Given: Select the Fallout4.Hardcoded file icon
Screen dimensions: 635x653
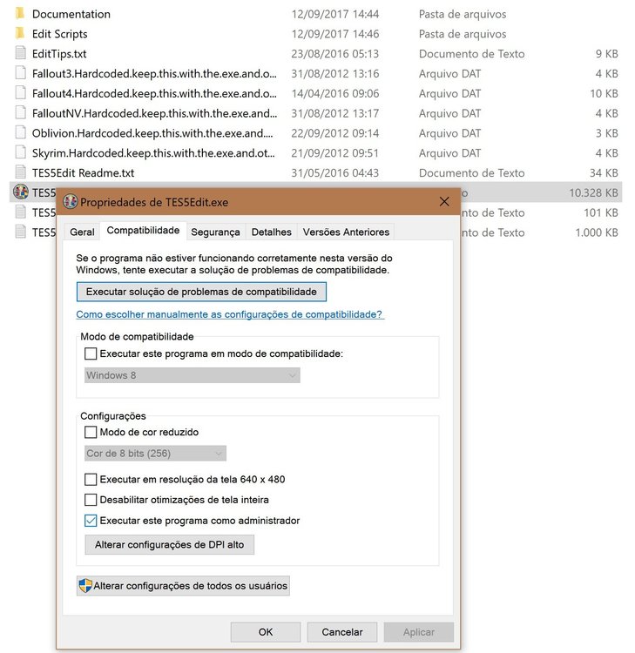Looking at the screenshot, I should tap(20, 93).
